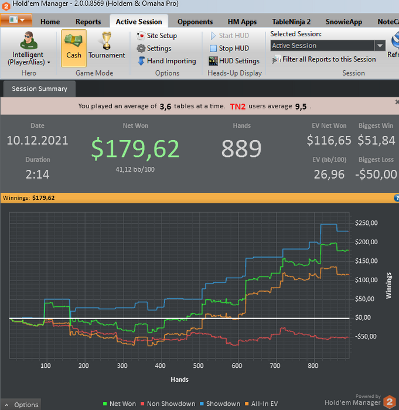Select the Tournament trophy icon
Image resolution: width=399 pixels, height=410 pixels.
click(107, 40)
